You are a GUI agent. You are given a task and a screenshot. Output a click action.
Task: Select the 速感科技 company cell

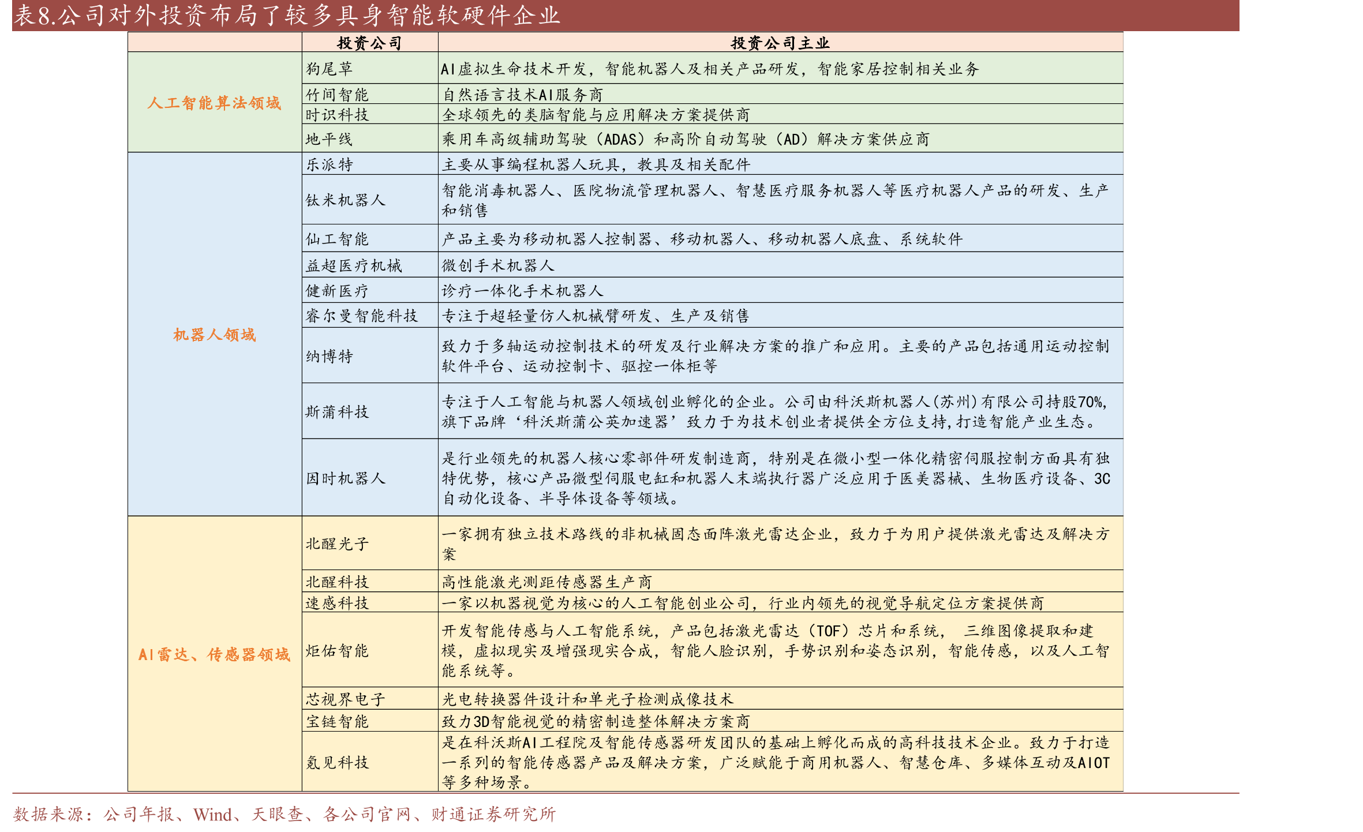(370, 602)
